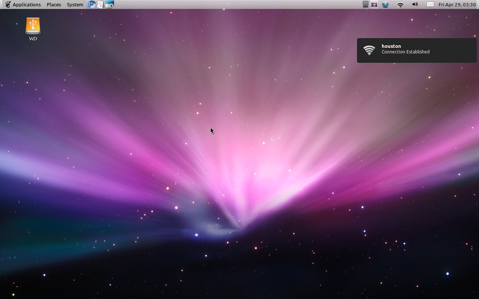
Task: Click the clock showing Fri Apr 29, 03:30
Action: 457,4
